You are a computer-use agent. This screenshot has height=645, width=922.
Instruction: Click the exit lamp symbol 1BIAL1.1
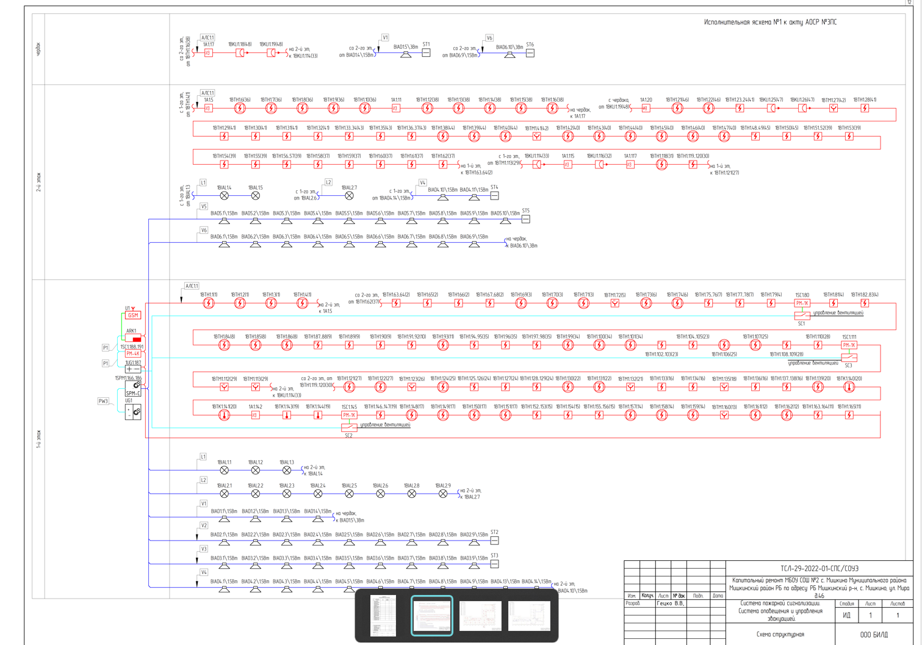tap(224, 470)
